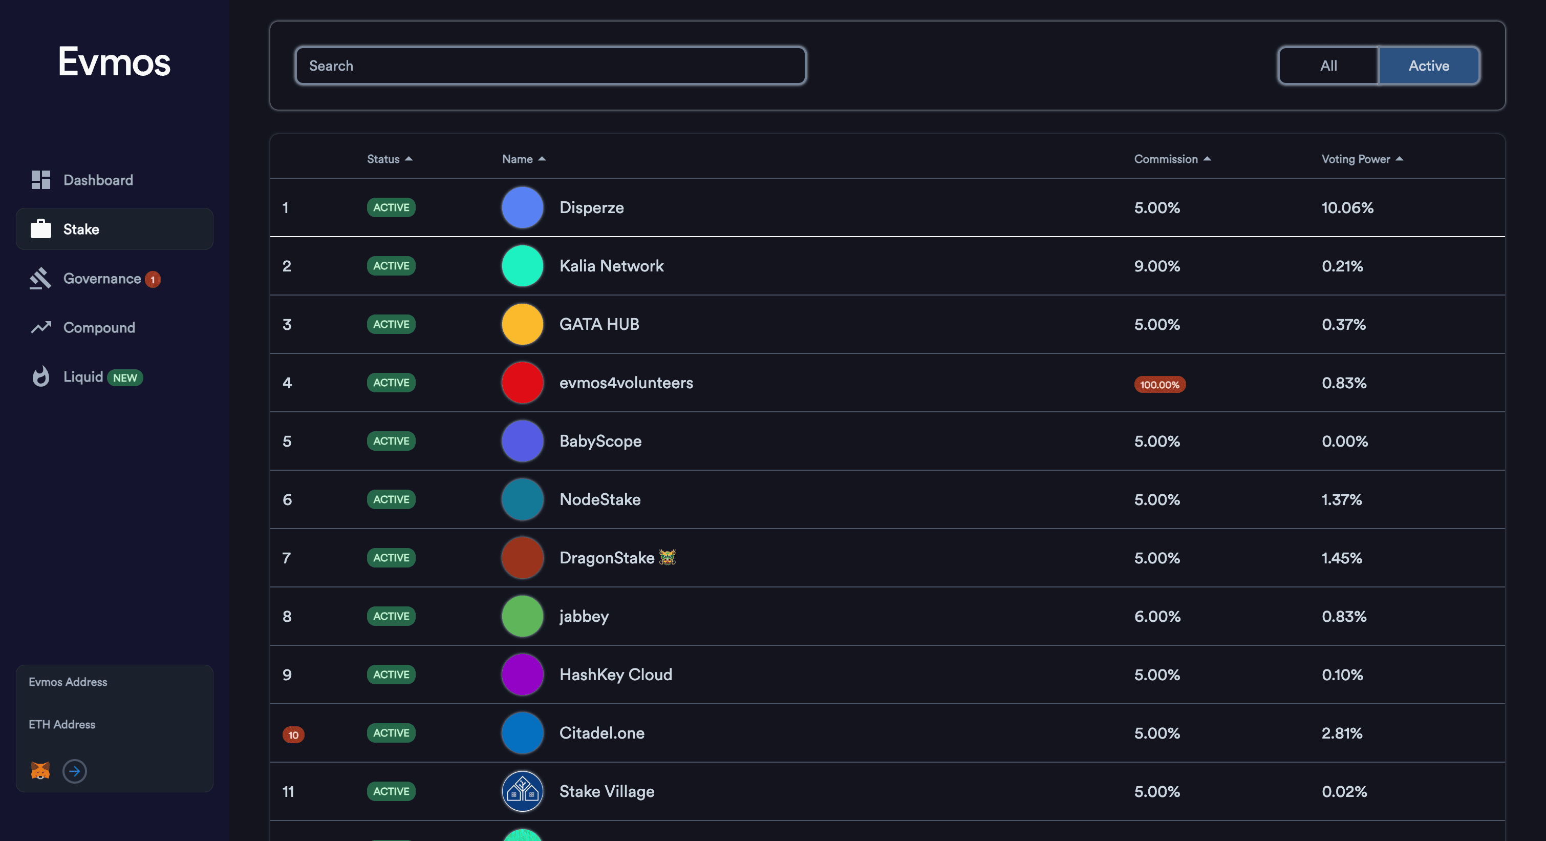Click the MetaMask fox icon

click(40, 770)
